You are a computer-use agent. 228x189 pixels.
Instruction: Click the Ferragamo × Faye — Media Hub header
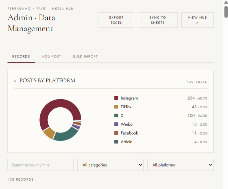point(40,9)
